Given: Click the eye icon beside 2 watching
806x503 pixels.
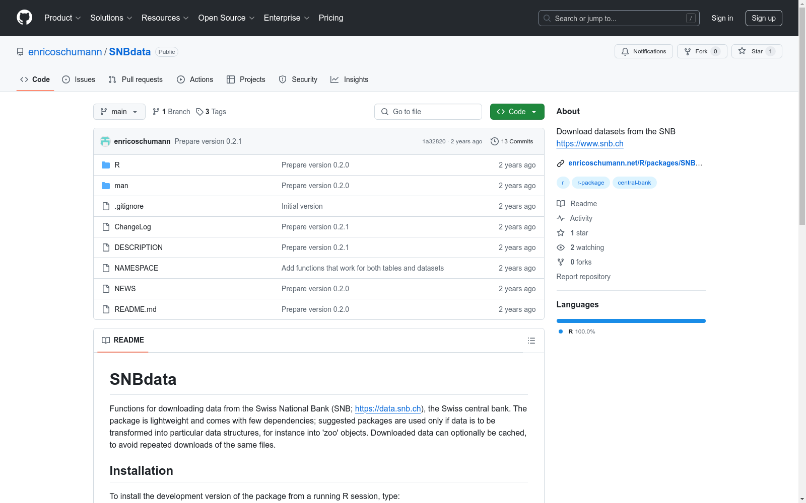Looking at the screenshot, I should 561,247.
